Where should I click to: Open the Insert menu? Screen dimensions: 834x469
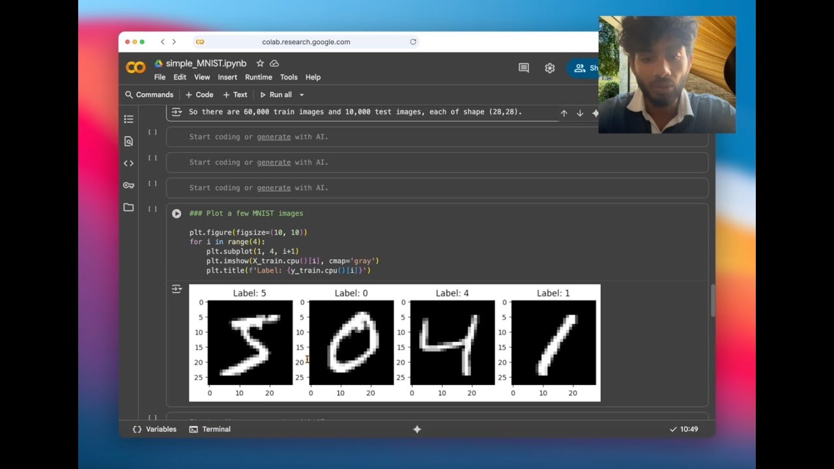coord(227,77)
